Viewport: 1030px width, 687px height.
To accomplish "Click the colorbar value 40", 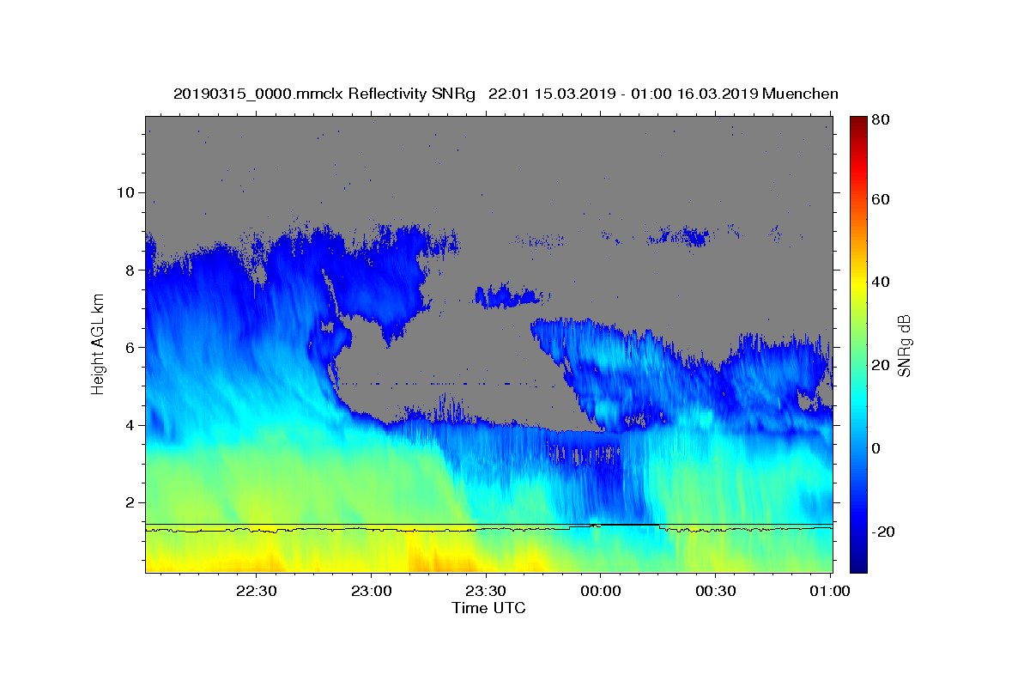I will (x=880, y=283).
